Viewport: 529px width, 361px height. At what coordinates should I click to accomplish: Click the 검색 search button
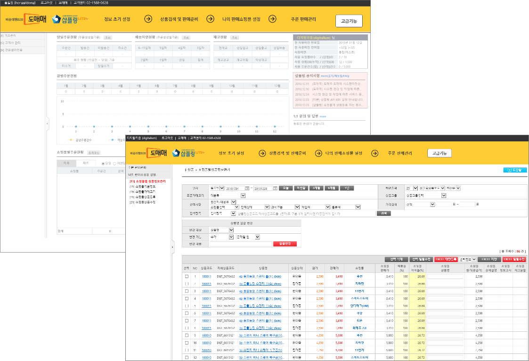point(383,213)
